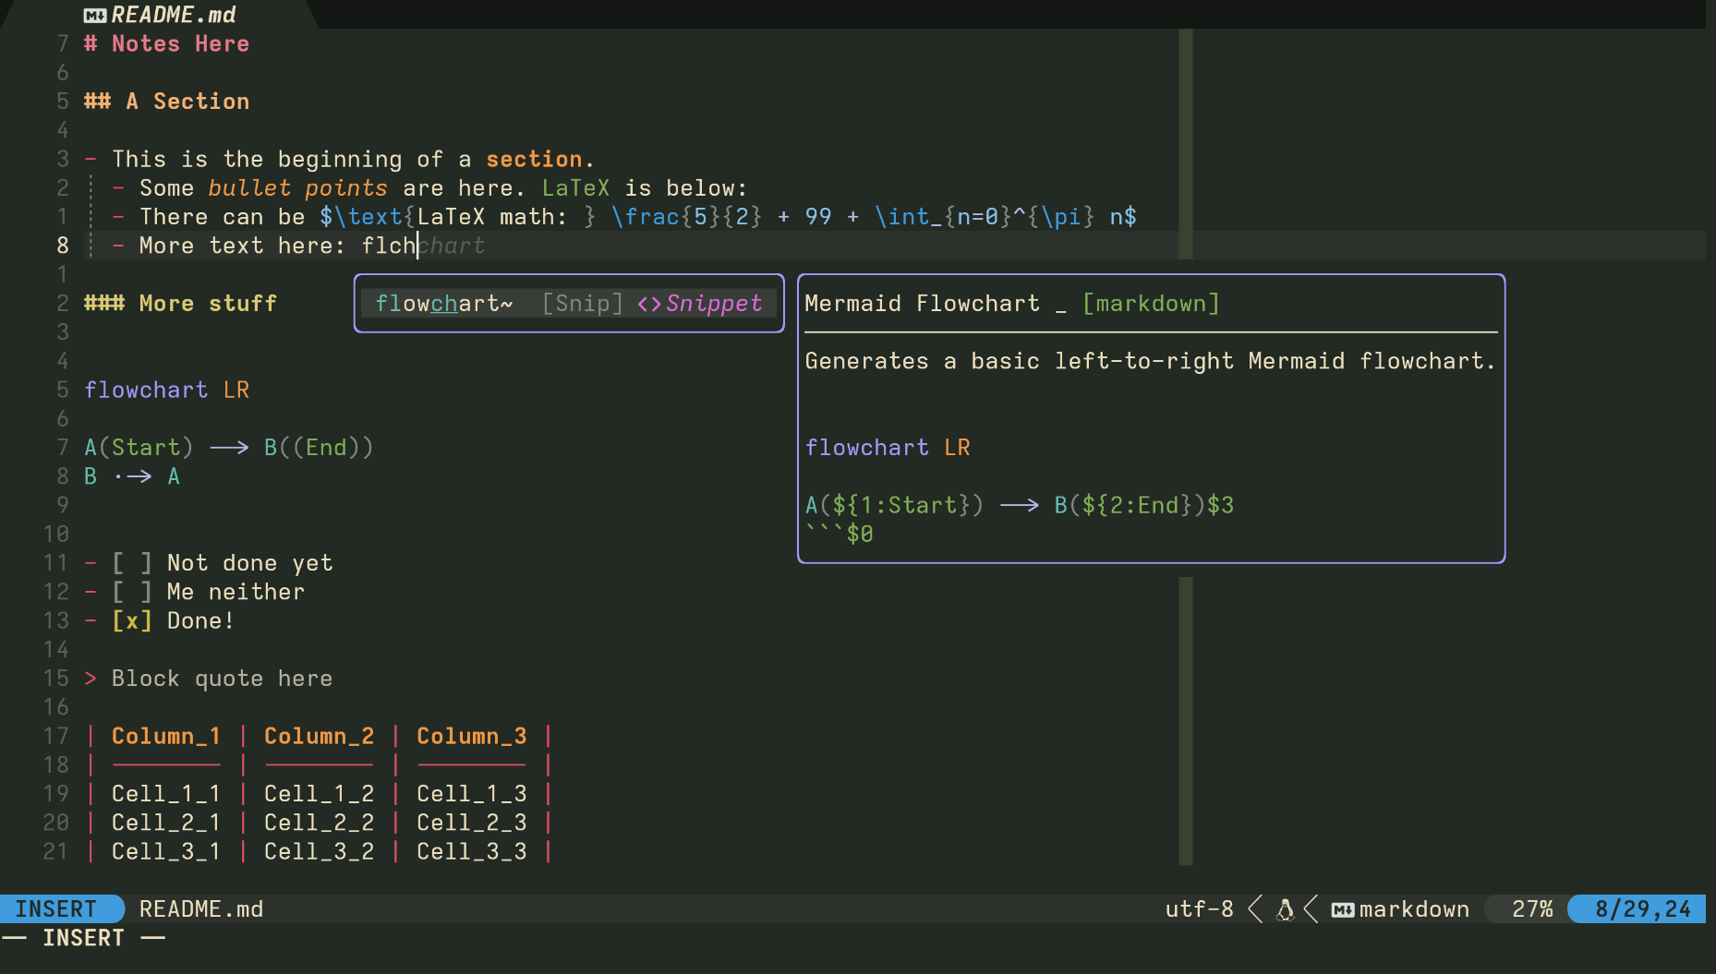Click table cell Cell_1_1
The height and width of the screenshot is (974, 1716).
tap(166, 794)
